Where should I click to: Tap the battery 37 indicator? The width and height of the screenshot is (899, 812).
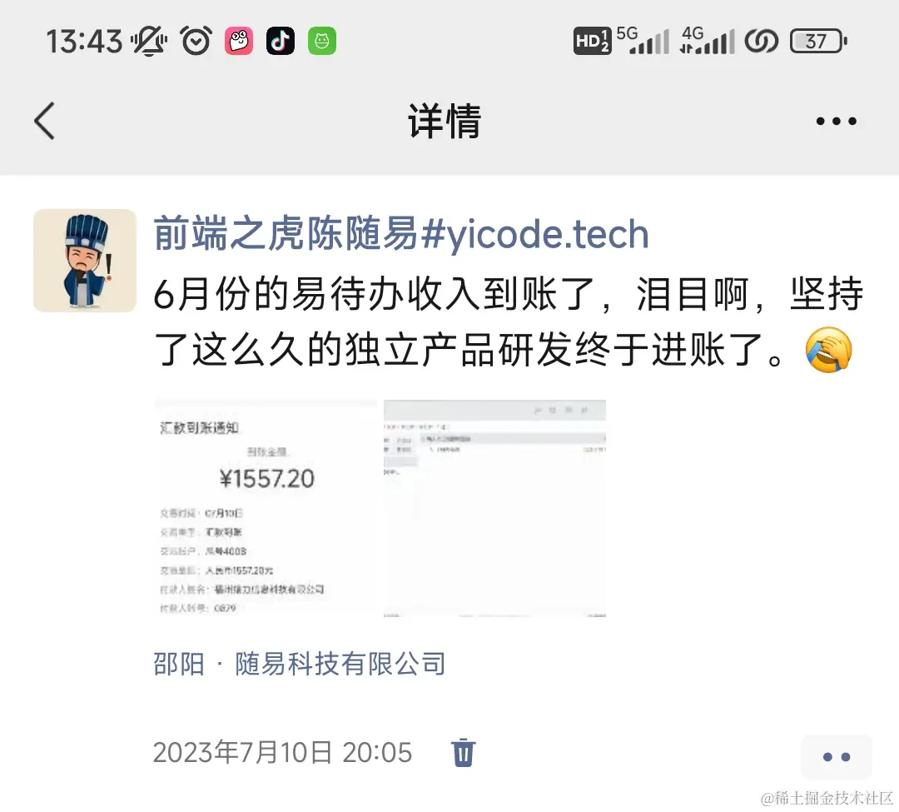click(818, 42)
